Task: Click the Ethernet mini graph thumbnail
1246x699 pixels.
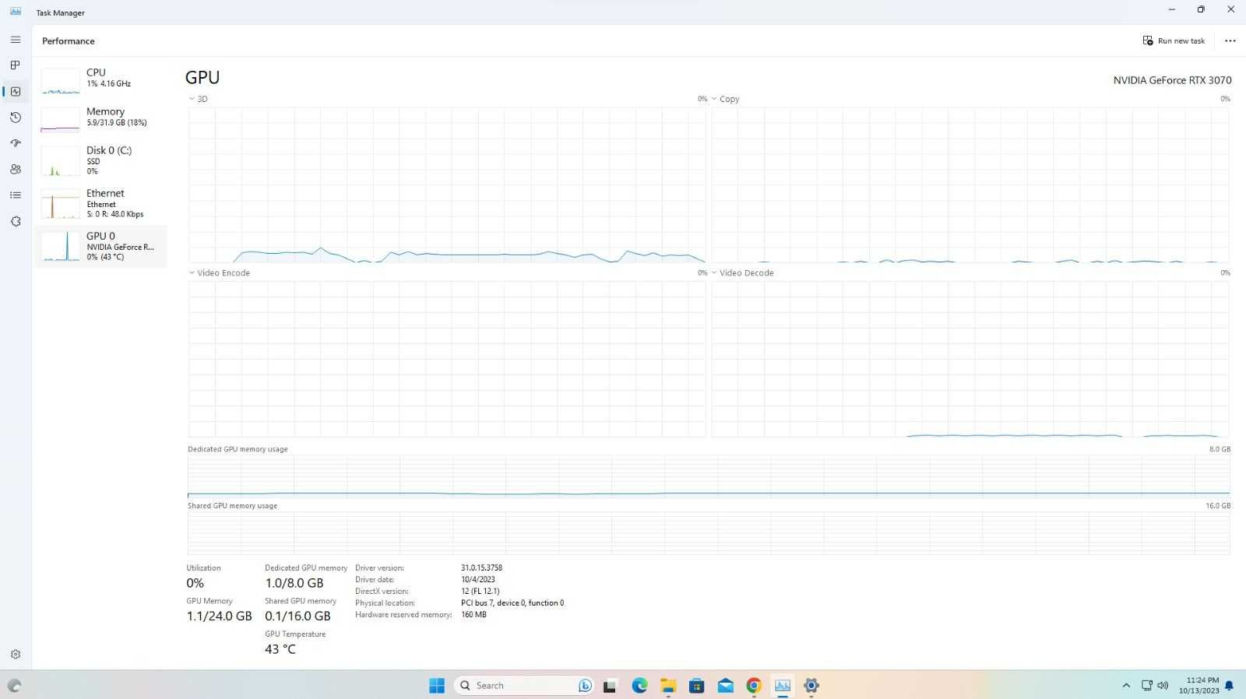Action: click(x=60, y=205)
